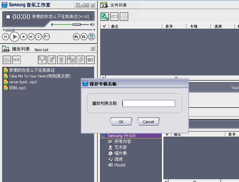The height and width of the screenshot is (182, 239).
Task: Adjust the volume slider handle
Action: (77, 25)
